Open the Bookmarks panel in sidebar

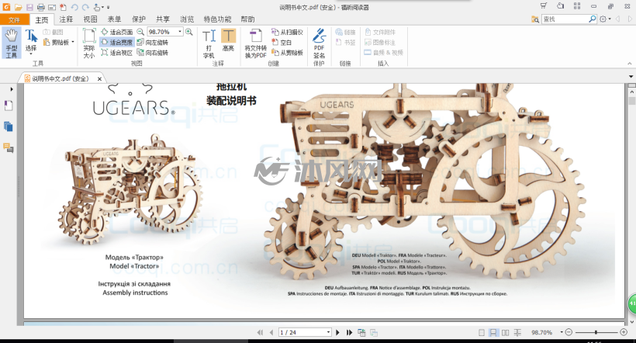[x=9, y=106]
